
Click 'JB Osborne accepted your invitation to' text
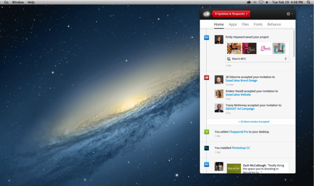coord(250,77)
